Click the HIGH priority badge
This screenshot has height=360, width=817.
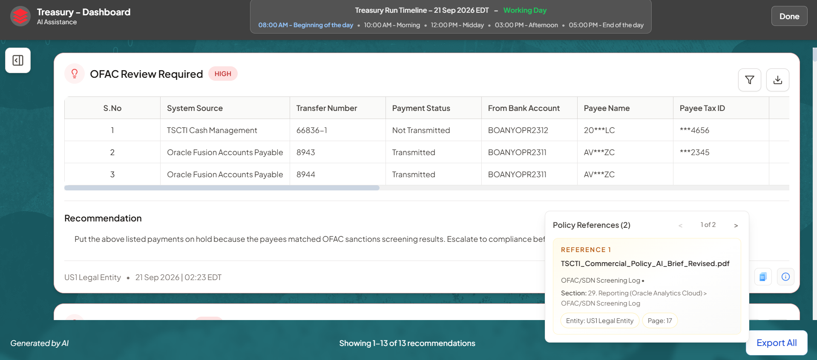[223, 74]
